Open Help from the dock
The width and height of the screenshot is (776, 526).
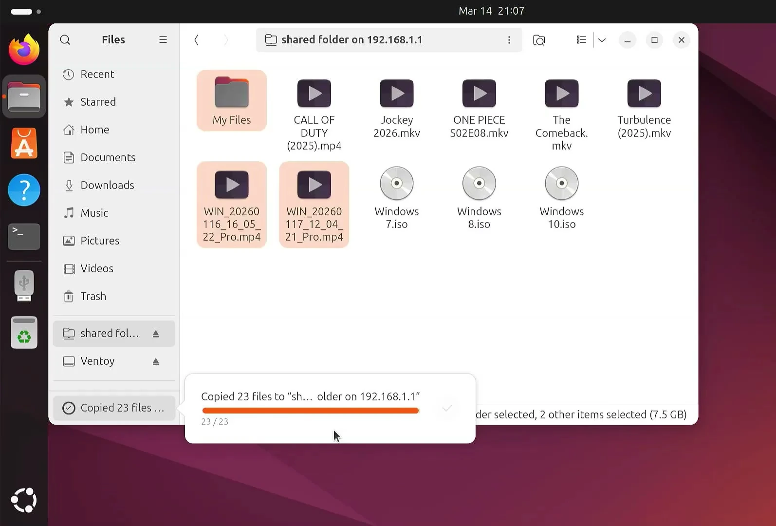[x=24, y=190]
